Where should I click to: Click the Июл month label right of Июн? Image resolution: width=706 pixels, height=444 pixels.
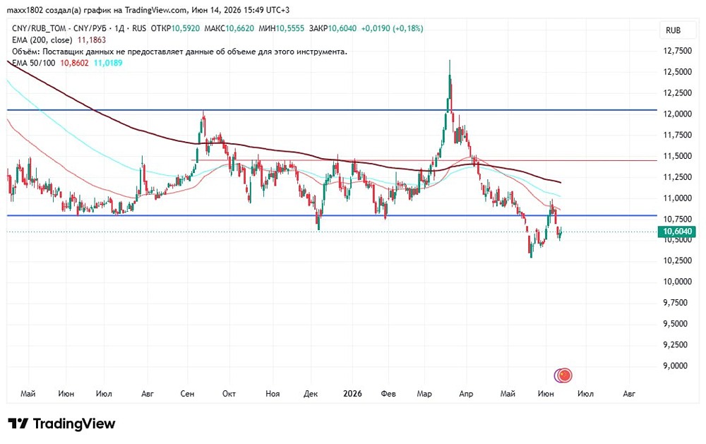[x=585, y=394]
